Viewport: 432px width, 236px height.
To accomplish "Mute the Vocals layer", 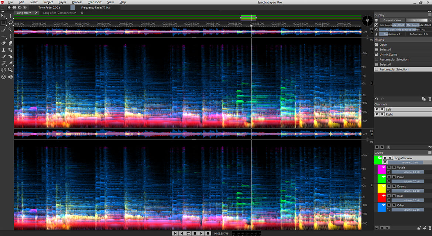I will tap(389, 167).
